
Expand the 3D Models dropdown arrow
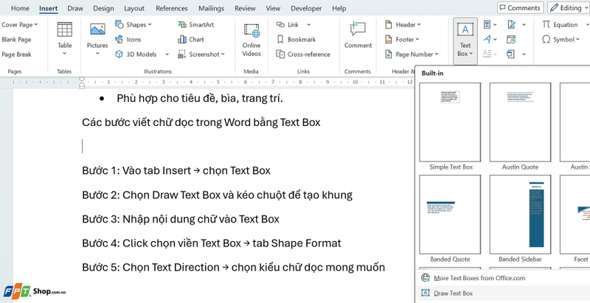click(x=167, y=55)
